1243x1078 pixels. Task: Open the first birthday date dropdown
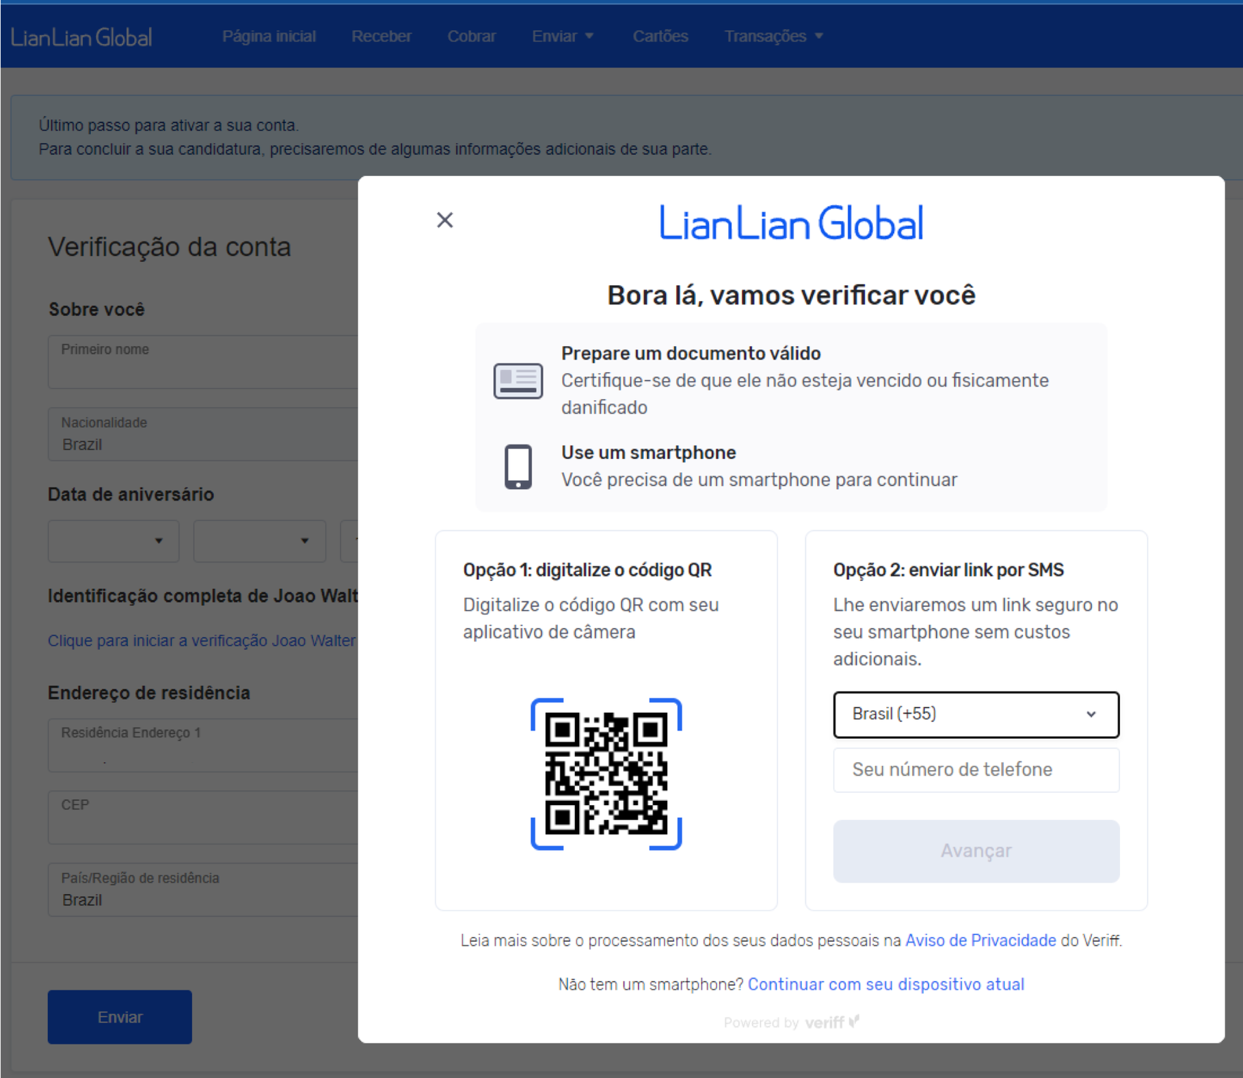click(113, 541)
